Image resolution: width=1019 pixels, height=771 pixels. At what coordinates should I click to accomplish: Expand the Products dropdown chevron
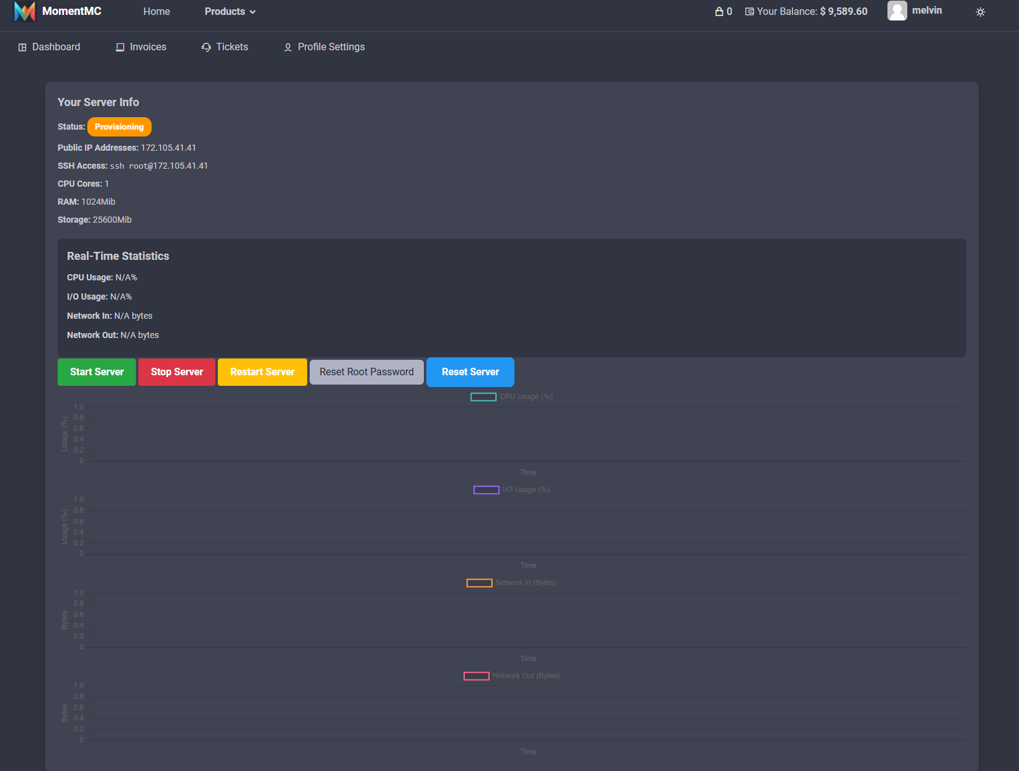coord(253,12)
